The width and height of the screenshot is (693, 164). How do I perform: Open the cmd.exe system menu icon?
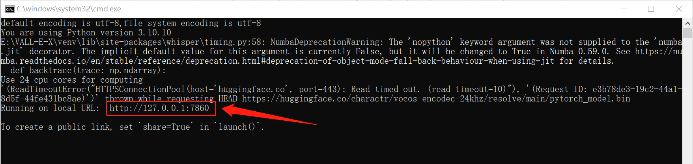click(x=9, y=9)
